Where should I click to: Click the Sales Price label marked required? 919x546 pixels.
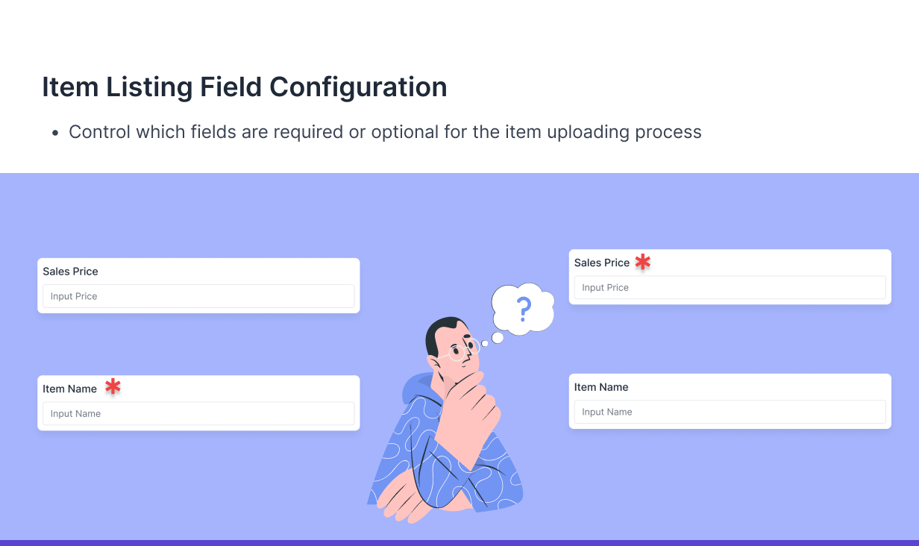pyautogui.click(x=601, y=263)
